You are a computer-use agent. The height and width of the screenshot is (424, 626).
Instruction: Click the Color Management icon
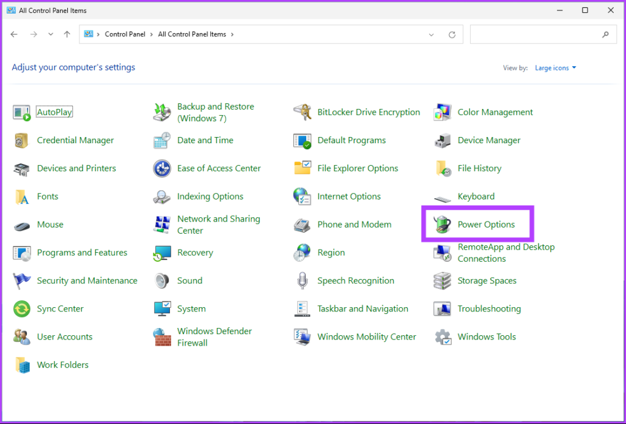click(442, 113)
